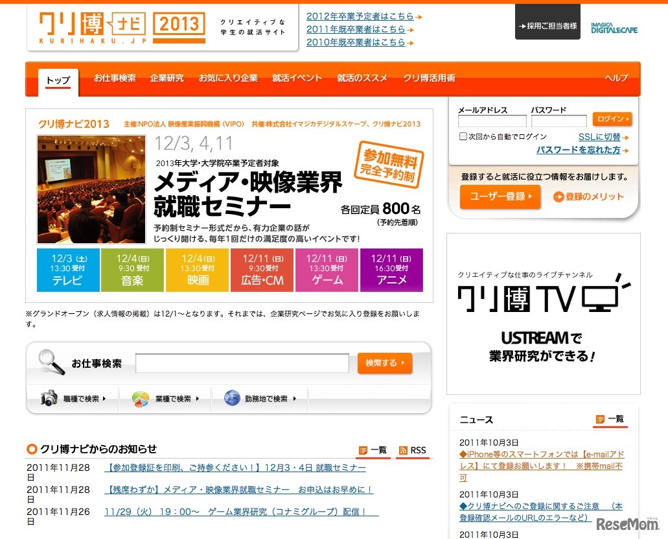Open お気に入り企業 menu item
The width and height of the screenshot is (668, 539).
point(228,78)
